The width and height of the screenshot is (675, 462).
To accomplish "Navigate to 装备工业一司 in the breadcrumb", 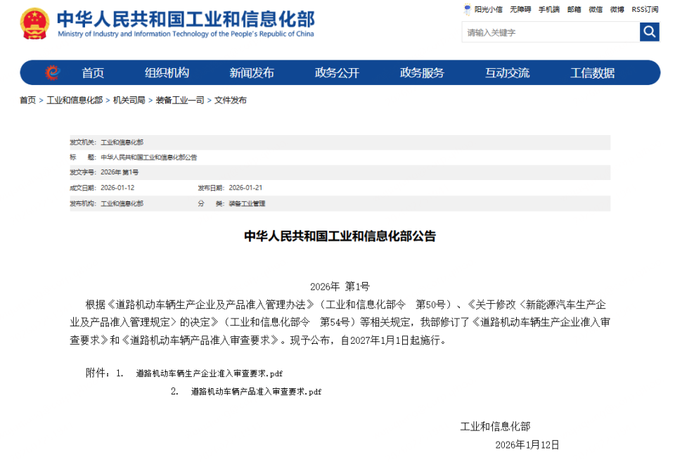I will [x=179, y=100].
